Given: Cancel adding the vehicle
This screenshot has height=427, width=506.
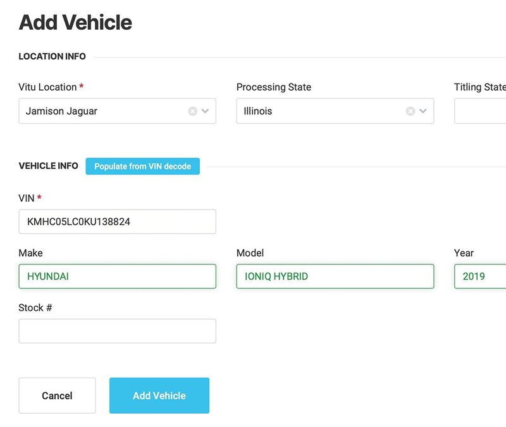Looking at the screenshot, I should pos(58,396).
